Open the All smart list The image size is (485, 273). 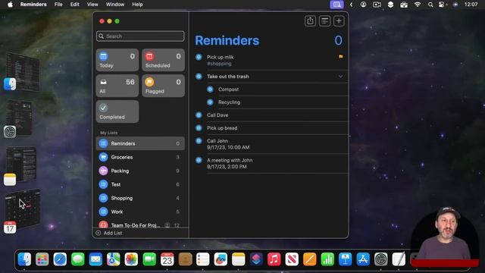(x=117, y=86)
